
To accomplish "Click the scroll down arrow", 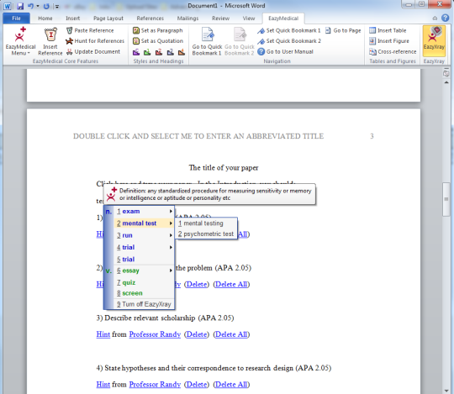I will [x=446, y=391].
